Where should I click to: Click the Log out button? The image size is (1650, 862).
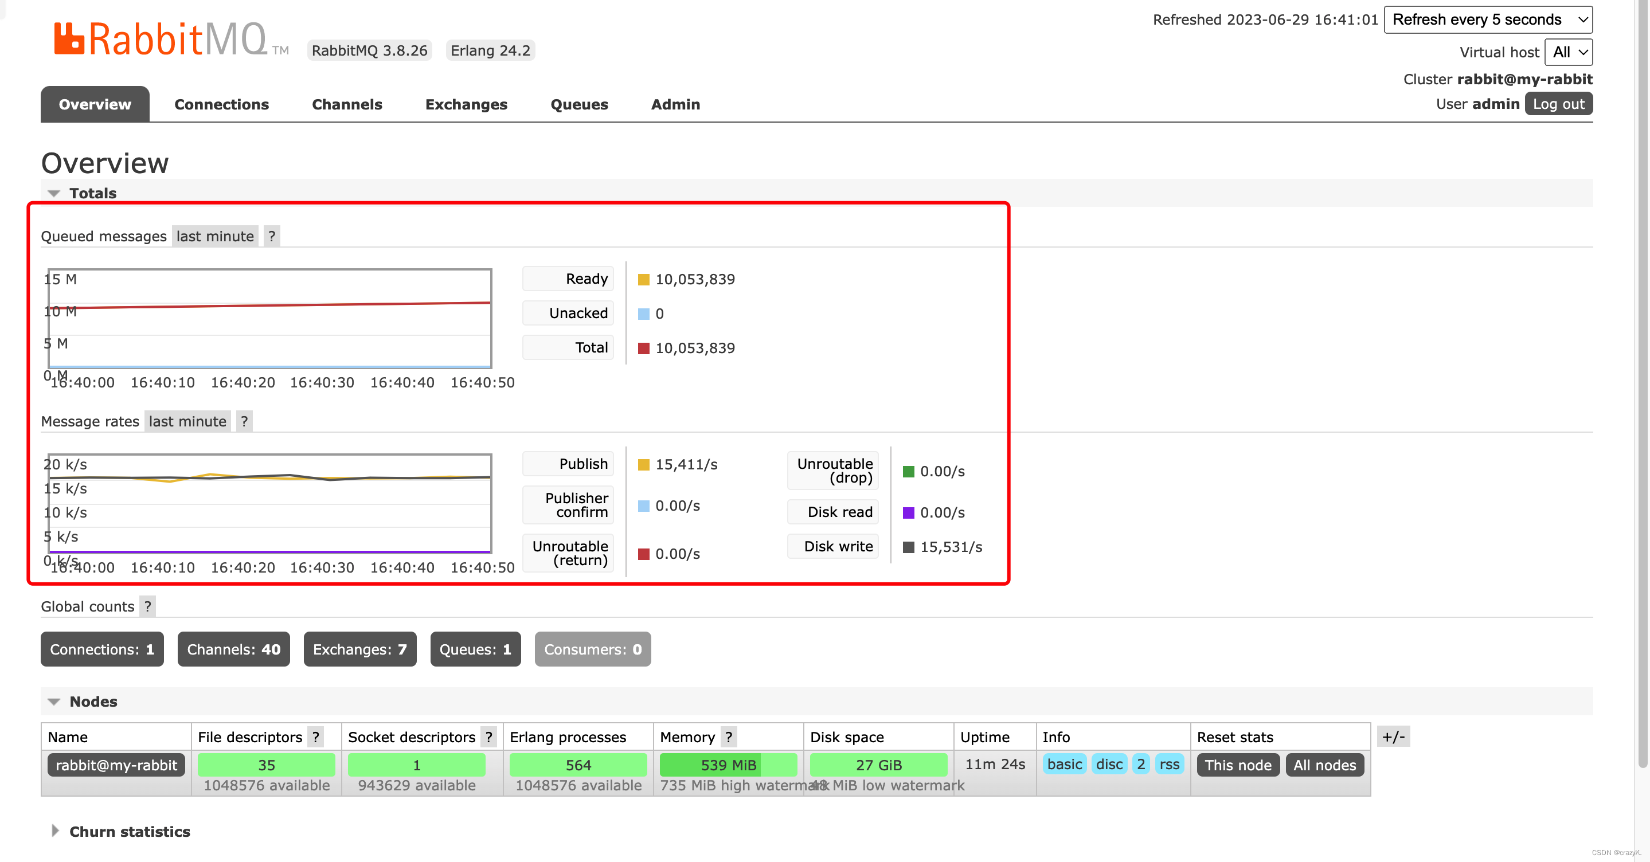click(1559, 104)
